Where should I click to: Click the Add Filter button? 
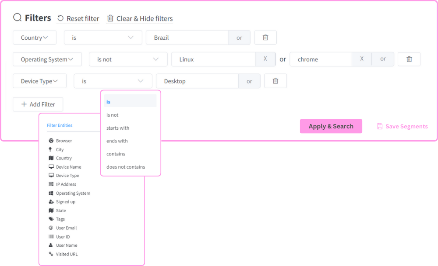(x=38, y=104)
